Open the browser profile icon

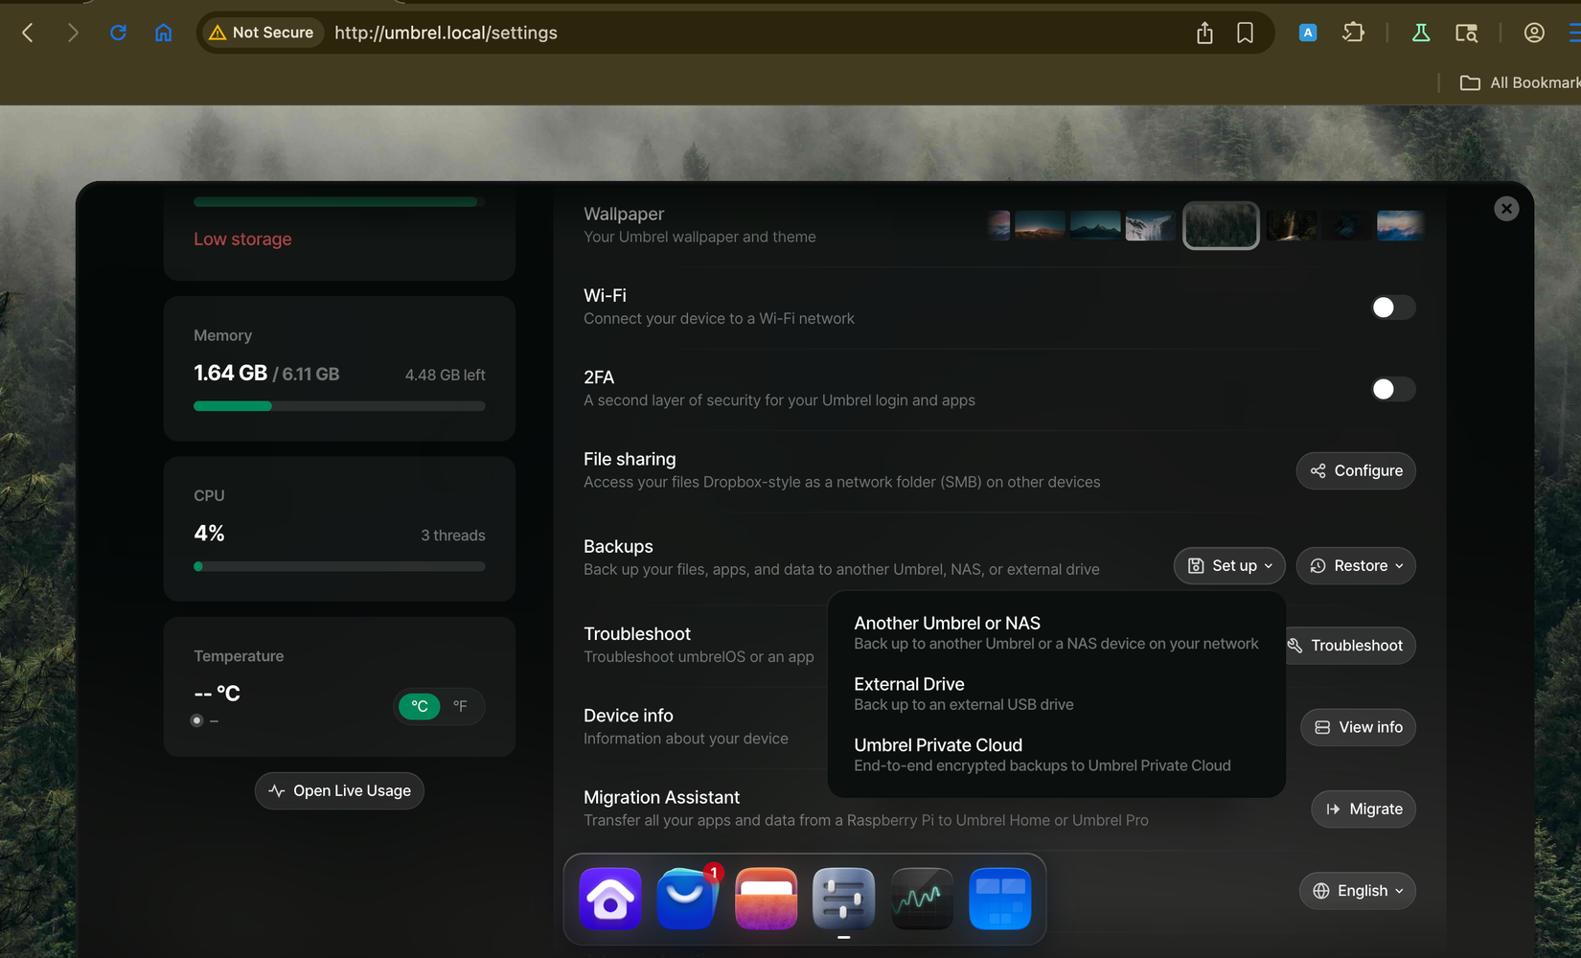(1534, 33)
